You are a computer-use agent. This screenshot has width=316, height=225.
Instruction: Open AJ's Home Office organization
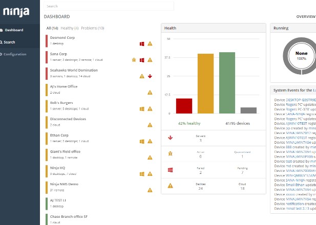click(x=64, y=86)
